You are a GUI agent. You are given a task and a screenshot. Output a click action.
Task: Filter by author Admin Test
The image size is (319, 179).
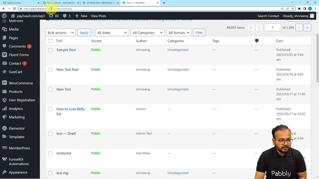click(x=144, y=133)
